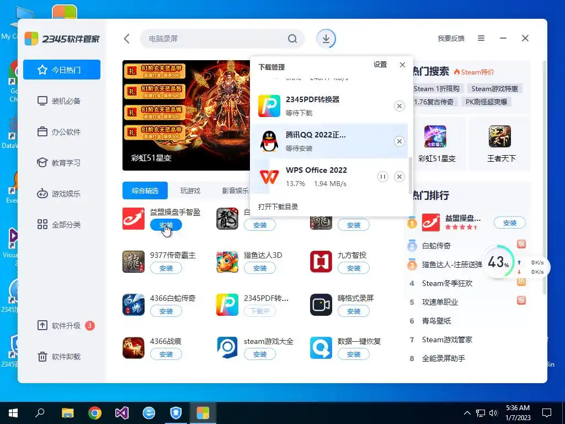565x424 pixels.
Task: Click the 彩虹51星变 promotional banner
Action: pyautogui.click(x=186, y=115)
